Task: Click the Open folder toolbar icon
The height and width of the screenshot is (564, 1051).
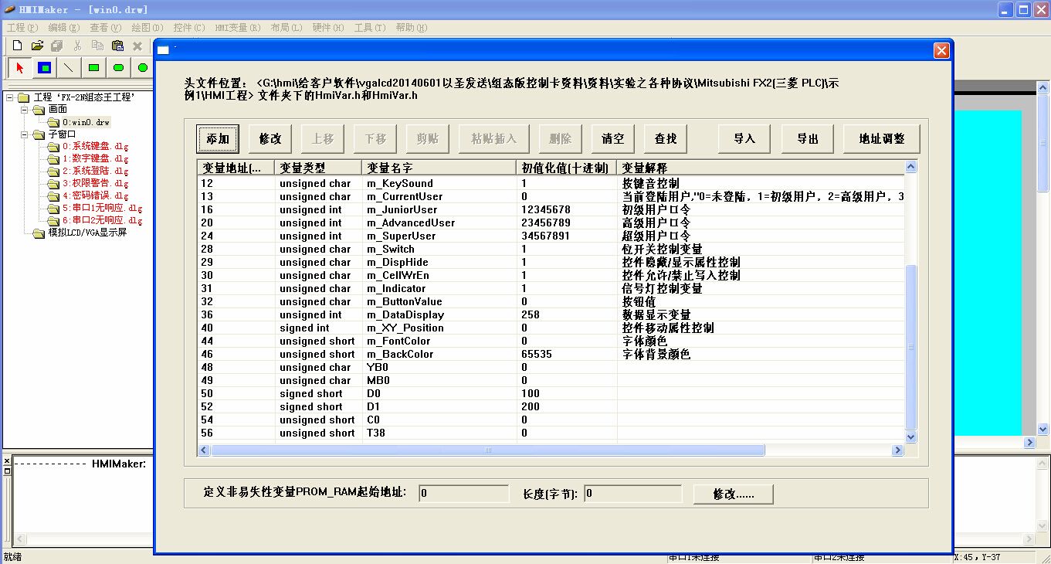Action: [36, 46]
